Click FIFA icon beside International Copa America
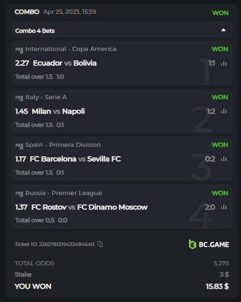Viewport: 241px width, 302px height. tap(19, 50)
